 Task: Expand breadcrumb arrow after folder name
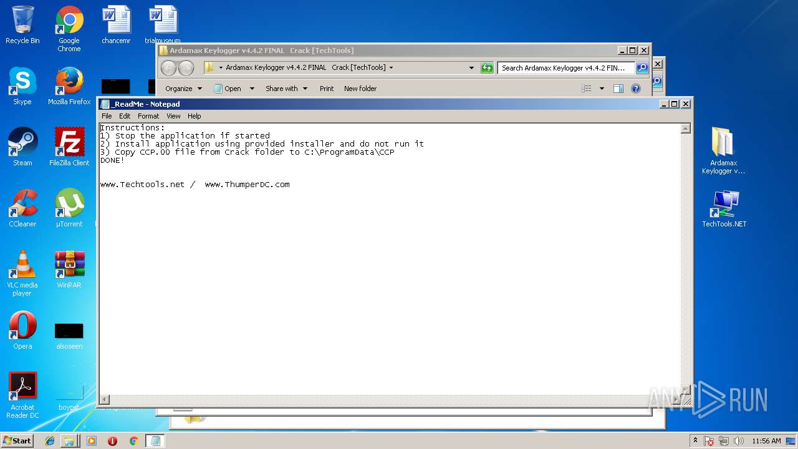391,68
